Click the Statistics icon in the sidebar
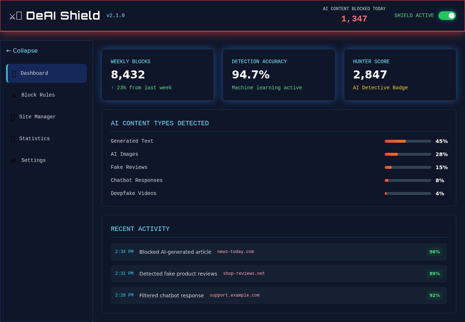This screenshot has width=465, height=322. tap(13, 138)
